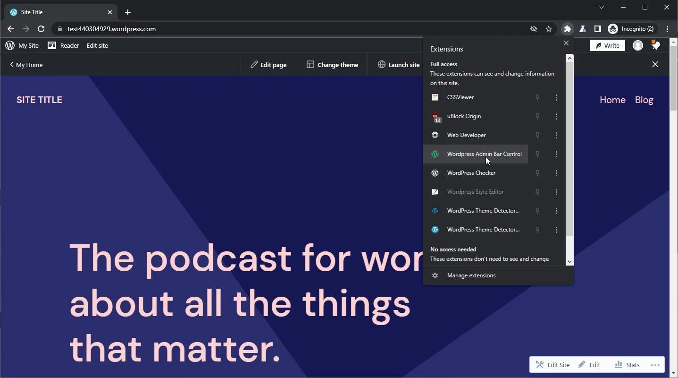This screenshot has width=678, height=378.
Task: Open the WordPress Checker extension
Action: coord(475,173)
